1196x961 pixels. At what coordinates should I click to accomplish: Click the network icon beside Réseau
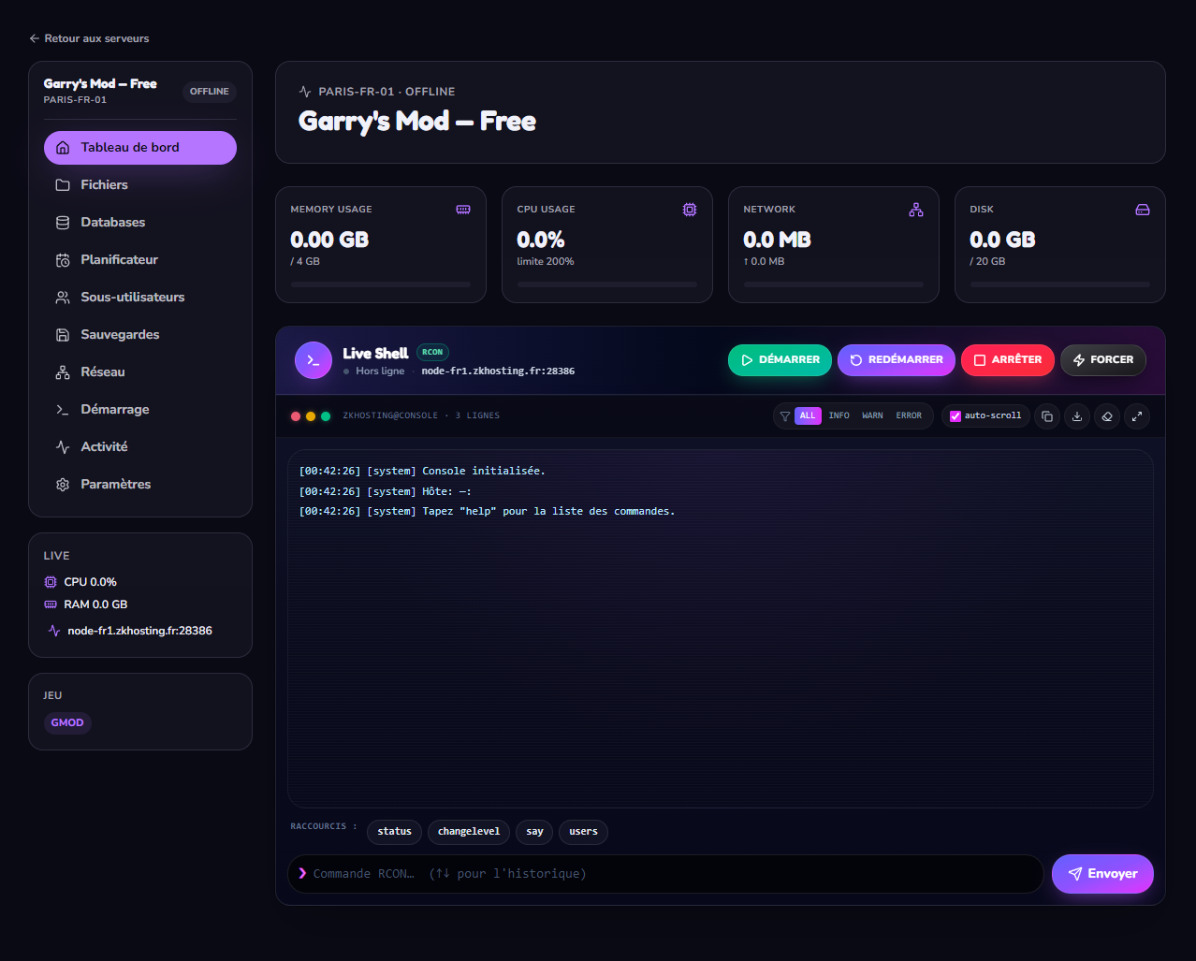click(x=63, y=372)
